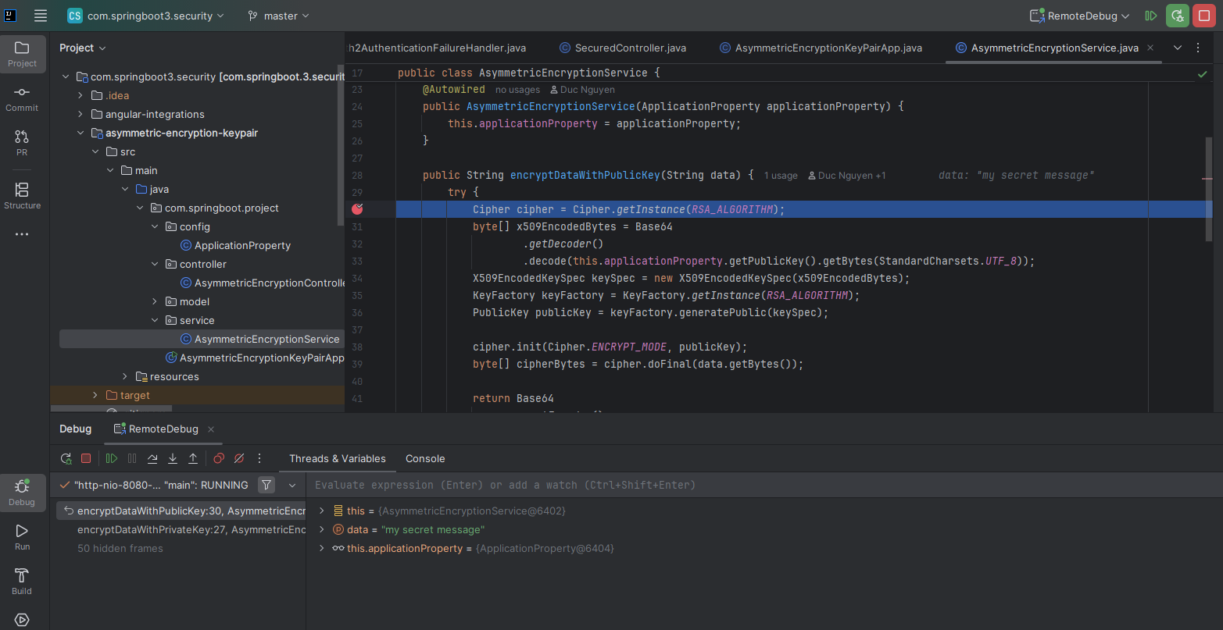This screenshot has width=1223, height=630.
Task: Show hidden editor tabs dropdown arrow
Action: [1178, 48]
